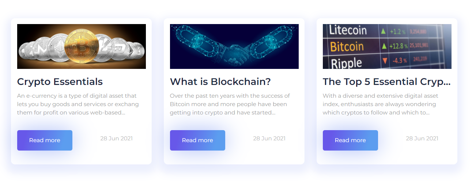Click the date under Crypto Essentials card
Screen dimensions: 472x183
click(x=116, y=139)
